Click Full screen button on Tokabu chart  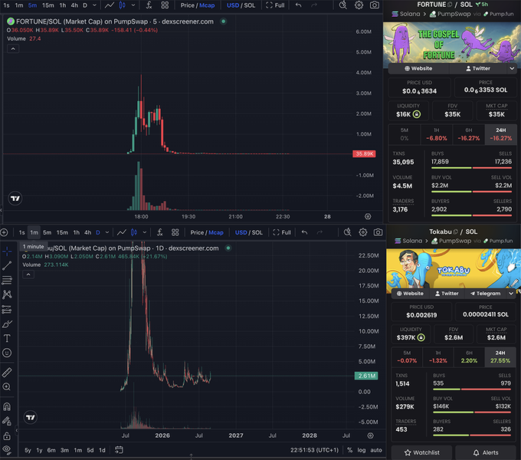[x=282, y=232]
